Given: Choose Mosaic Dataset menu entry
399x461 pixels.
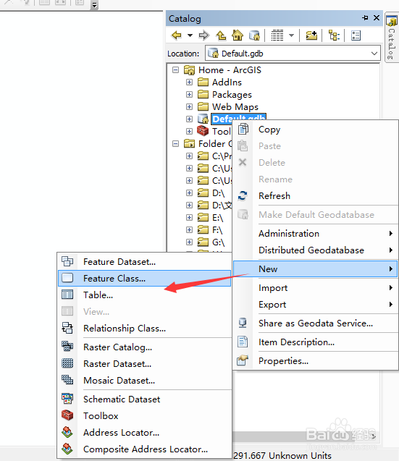Looking at the screenshot, I should pos(145,381).
